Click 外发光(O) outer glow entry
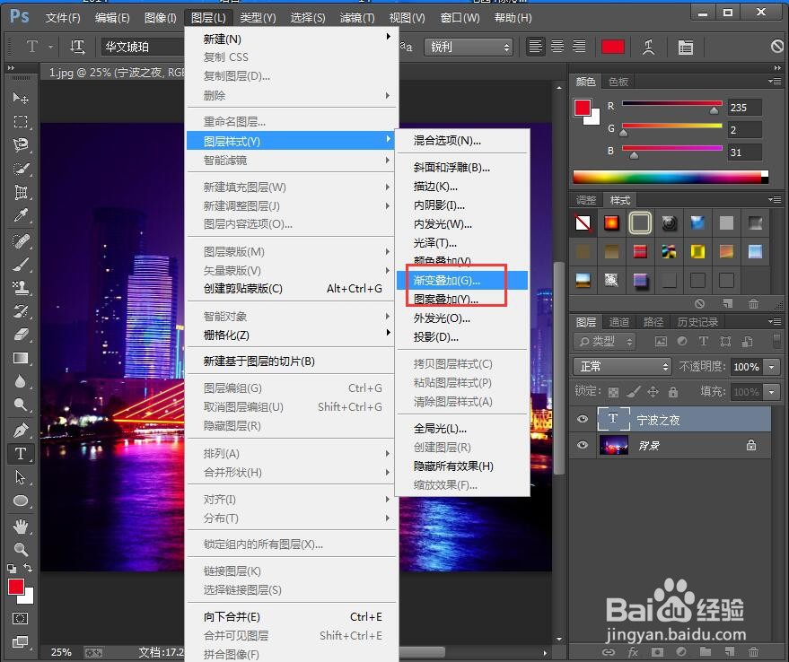 coord(462,318)
